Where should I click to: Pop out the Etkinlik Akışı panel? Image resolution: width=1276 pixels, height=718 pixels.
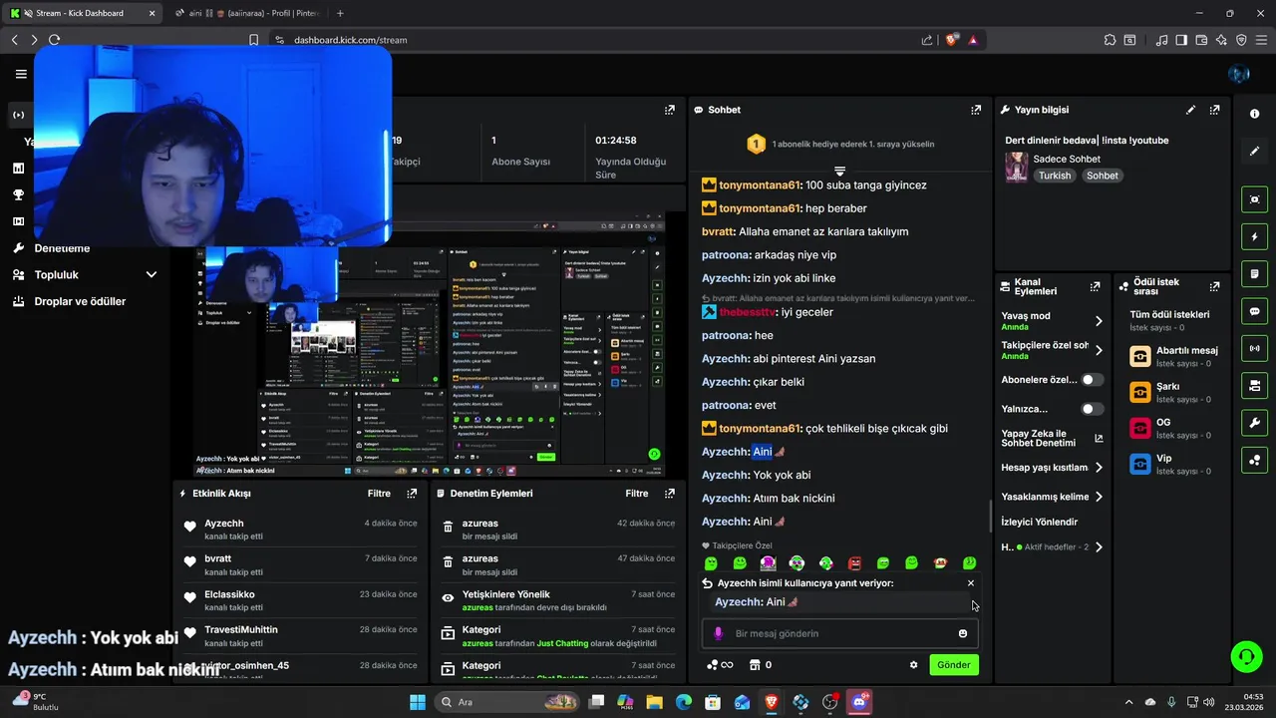pyautogui.click(x=412, y=494)
